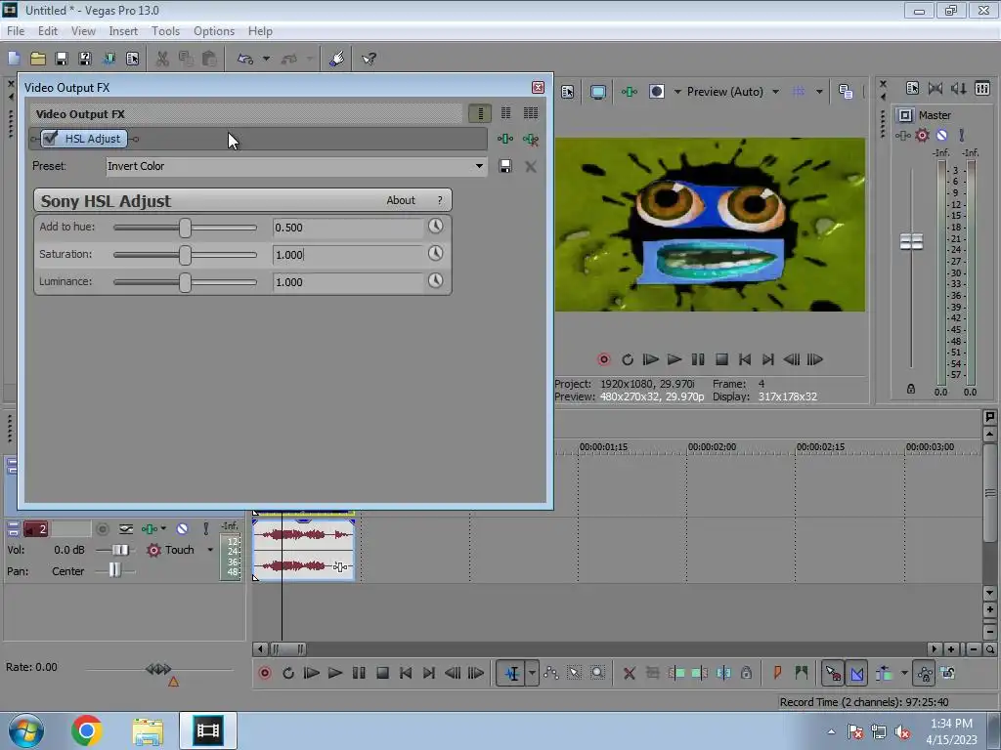1001x750 pixels.
Task: Toggle Automatic Crossfades button
Action: 856,673
